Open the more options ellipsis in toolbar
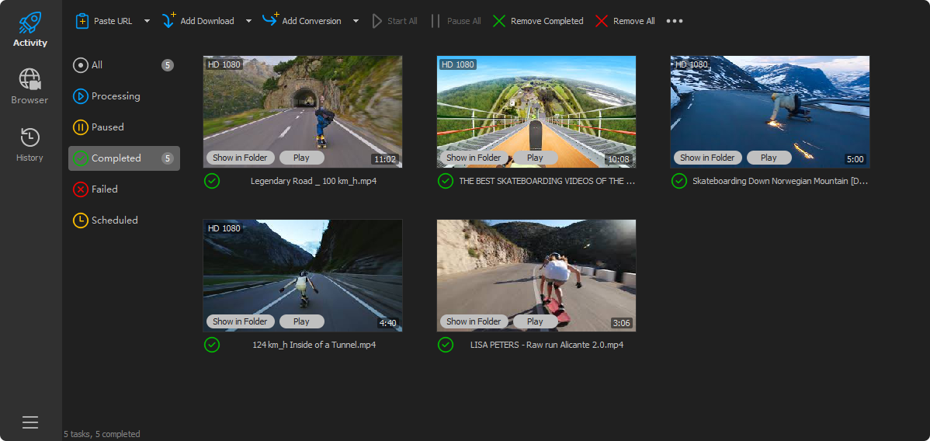The image size is (930, 441). [675, 21]
